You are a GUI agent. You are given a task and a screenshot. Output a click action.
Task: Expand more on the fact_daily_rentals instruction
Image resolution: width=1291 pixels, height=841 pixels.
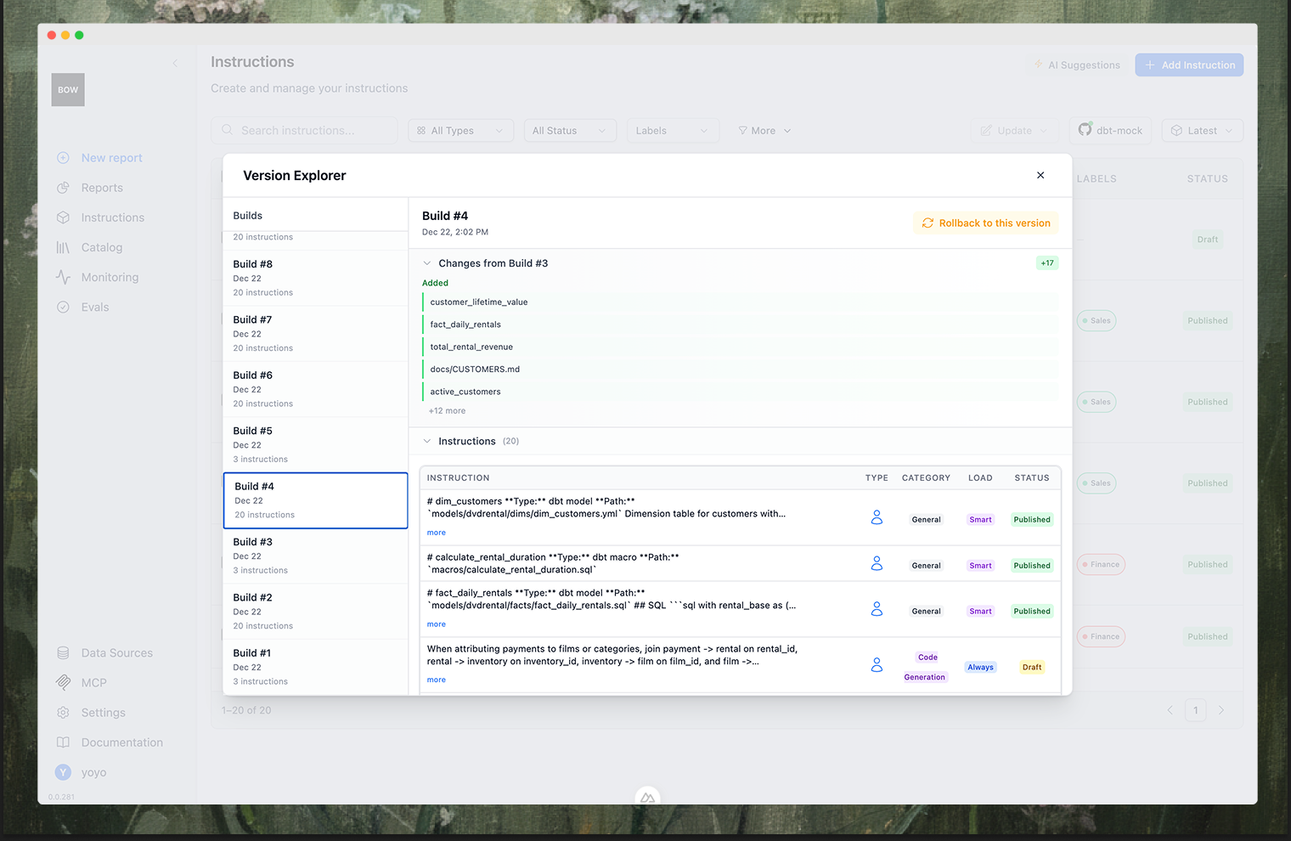point(436,624)
